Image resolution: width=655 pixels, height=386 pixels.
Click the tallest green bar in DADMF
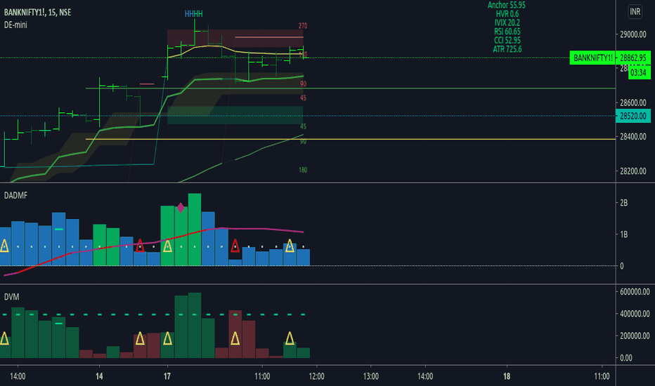[x=195, y=229]
